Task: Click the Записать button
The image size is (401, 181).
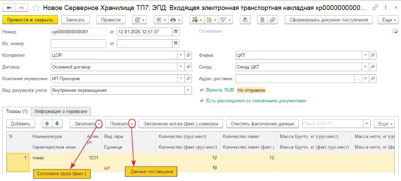Action: tap(75, 20)
